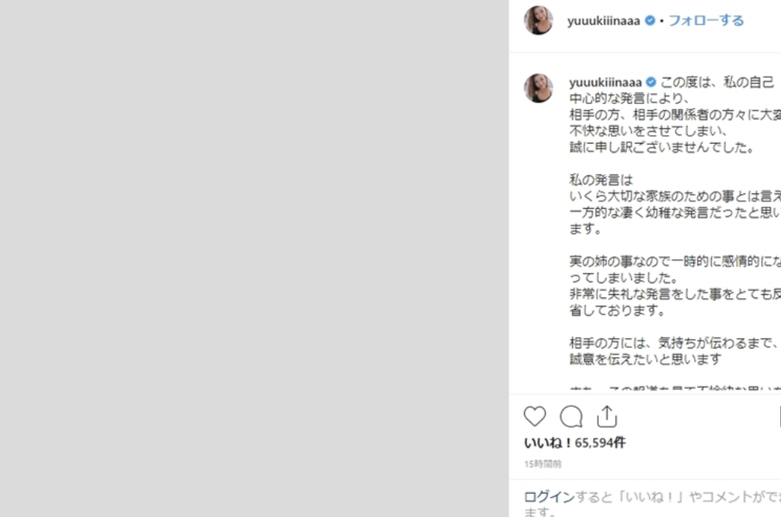Click the caption profile avatar of yuuukiiinaaa
This screenshot has width=781, height=517.
[x=539, y=88]
